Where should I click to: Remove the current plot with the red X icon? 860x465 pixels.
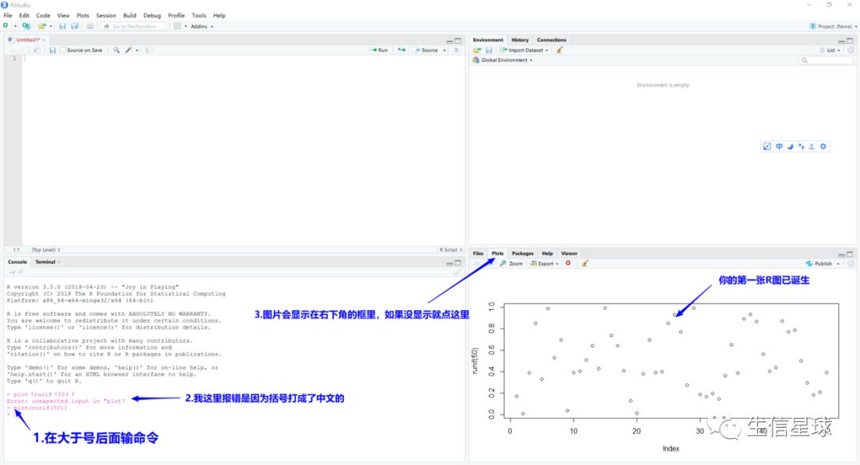point(569,263)
